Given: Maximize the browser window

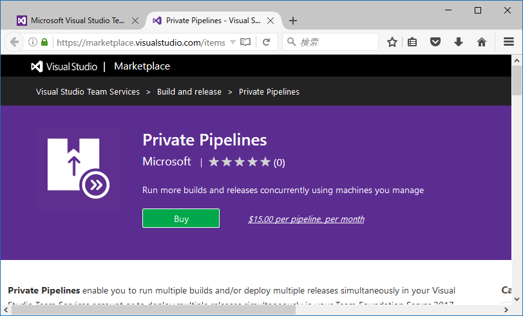Looking at the screenshot, I should [x=478, y=10].
